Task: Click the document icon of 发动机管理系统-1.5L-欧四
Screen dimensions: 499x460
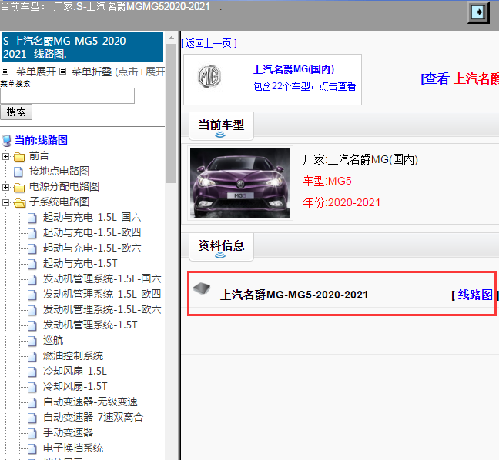Action: 32,295
